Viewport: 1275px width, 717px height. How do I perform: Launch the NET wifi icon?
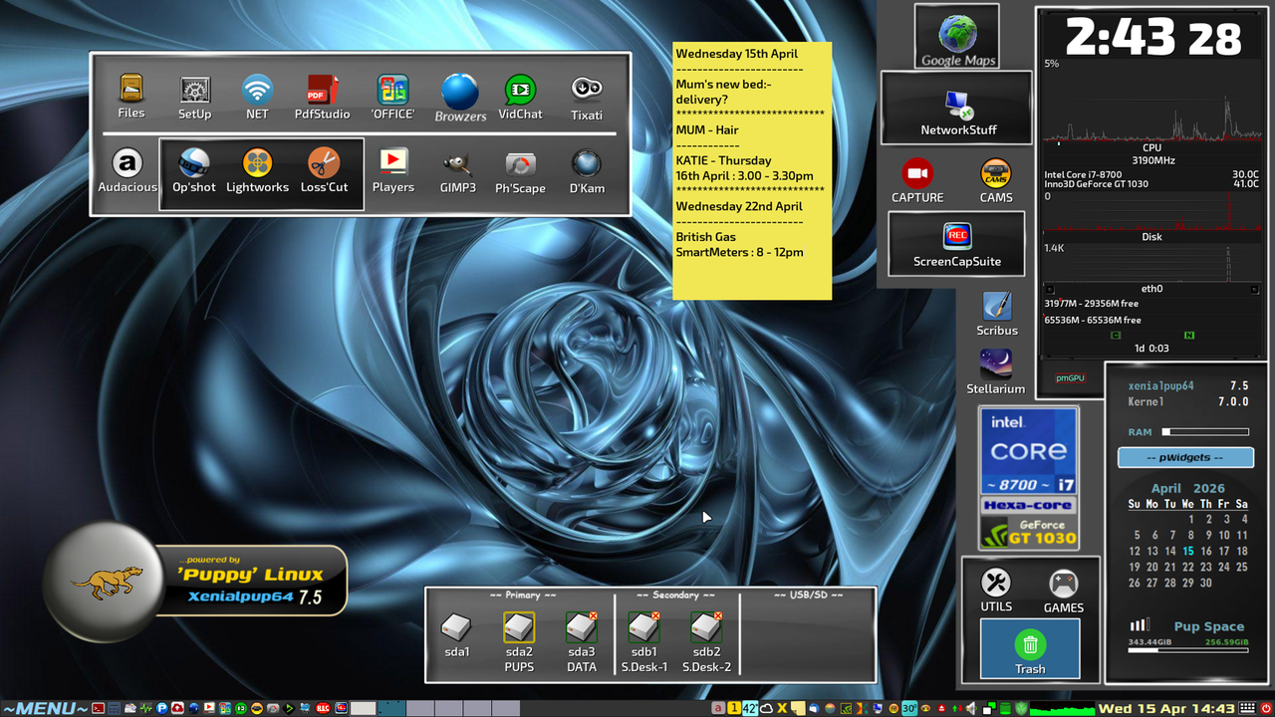coord(257,90)
